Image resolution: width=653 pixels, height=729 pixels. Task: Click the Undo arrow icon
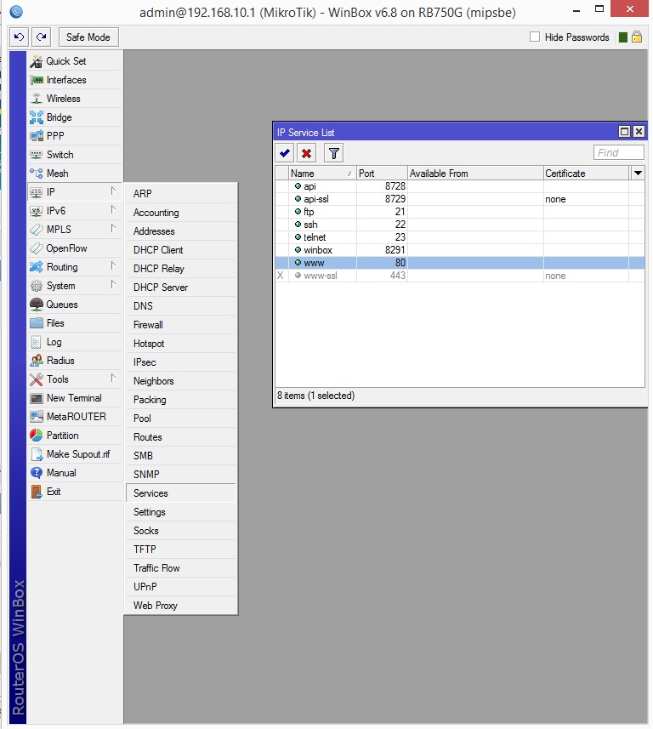pos(19,37)
